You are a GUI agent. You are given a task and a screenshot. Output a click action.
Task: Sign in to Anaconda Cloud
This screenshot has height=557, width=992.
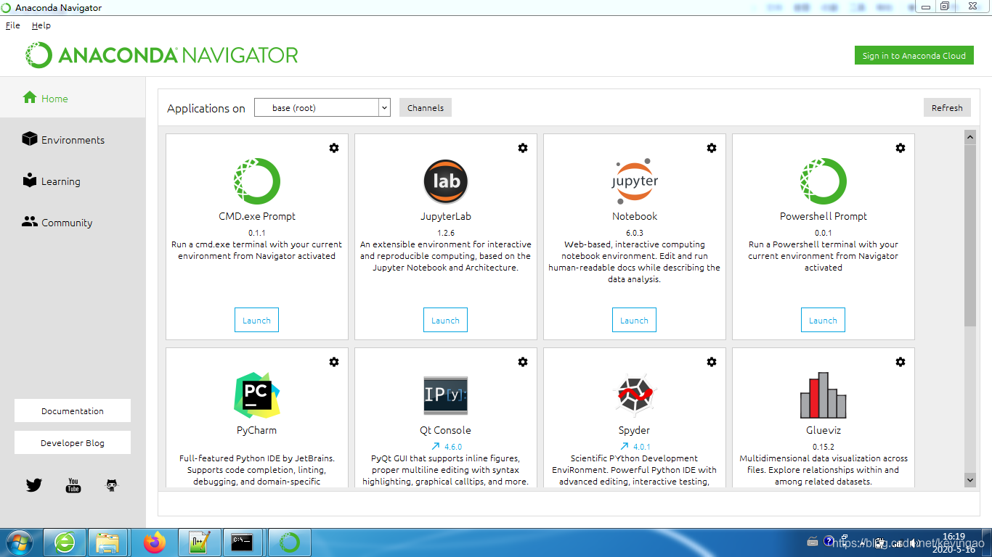(x=914, y=55)
